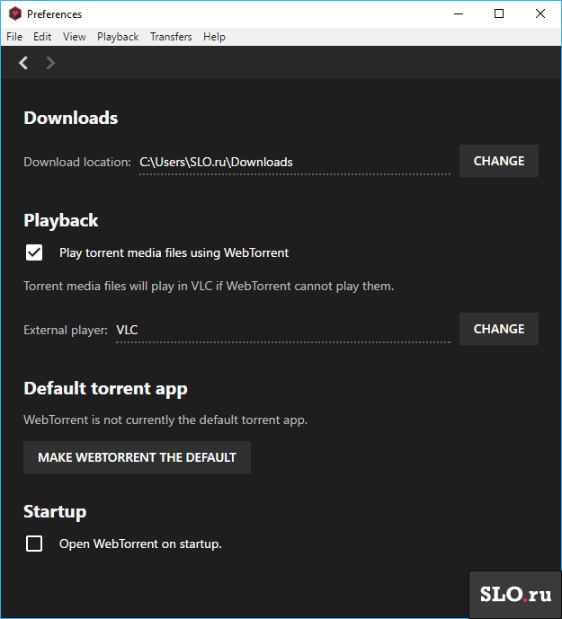Click the External player VLC field

[x=282, y=330]
